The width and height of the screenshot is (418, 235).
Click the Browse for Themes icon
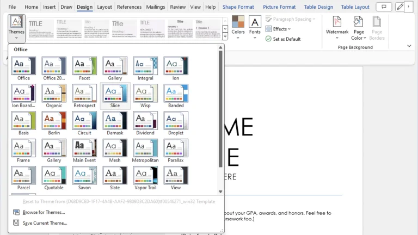pos(16,212)
